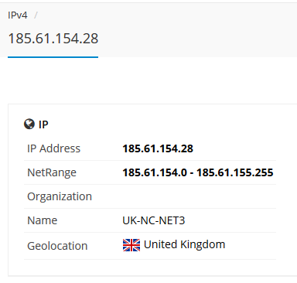Select the UK-NC-NET3 name value
297x283 pixels.
(x=154, y=220)
